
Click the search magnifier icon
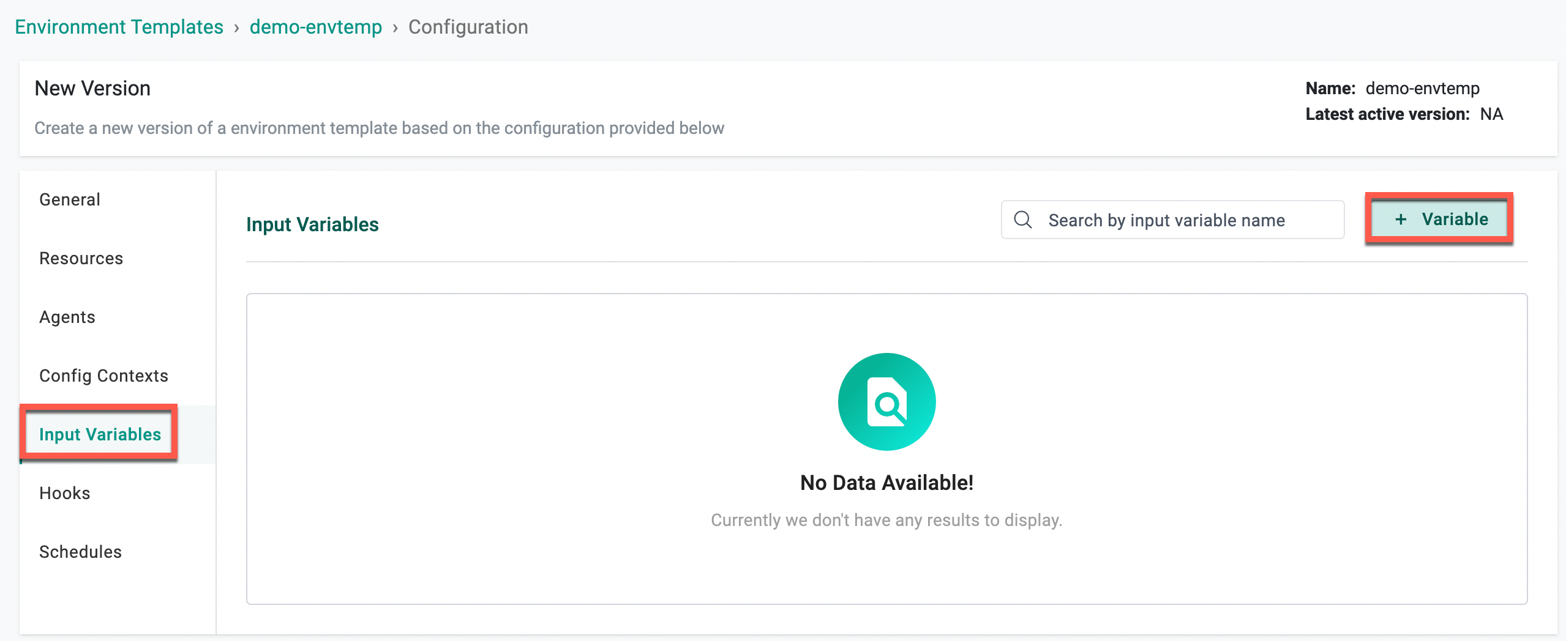point(1023,220)
